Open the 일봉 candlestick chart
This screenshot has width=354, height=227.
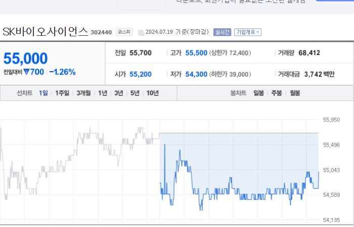(259, 93)
